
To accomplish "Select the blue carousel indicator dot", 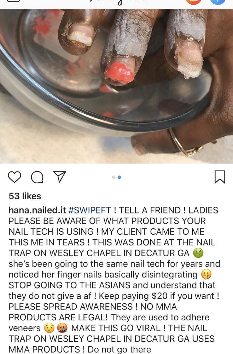I will [x=119, y=177].
